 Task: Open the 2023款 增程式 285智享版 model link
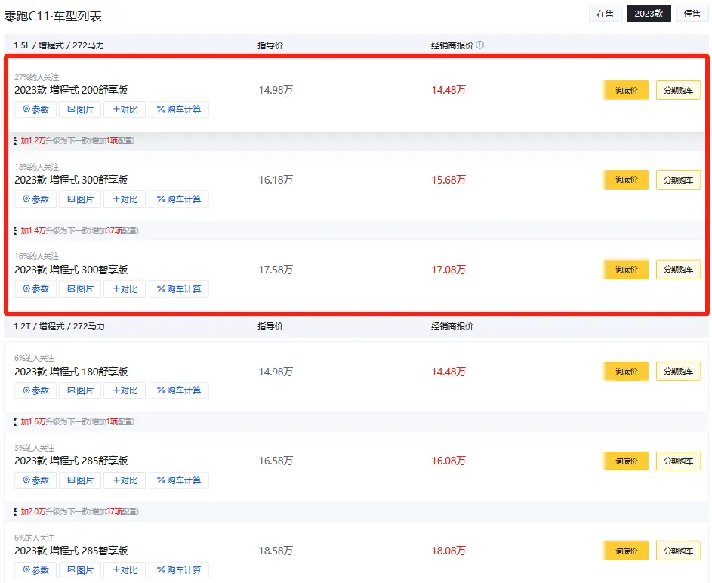click(71, 551)
